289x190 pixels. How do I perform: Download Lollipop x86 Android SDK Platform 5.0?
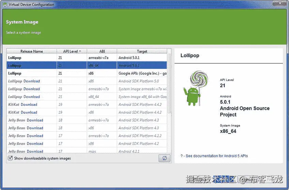point(31,81)
